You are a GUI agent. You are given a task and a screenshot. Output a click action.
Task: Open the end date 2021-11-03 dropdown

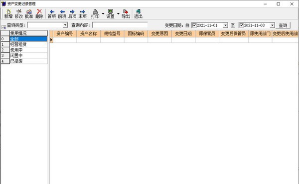(272, 25)
